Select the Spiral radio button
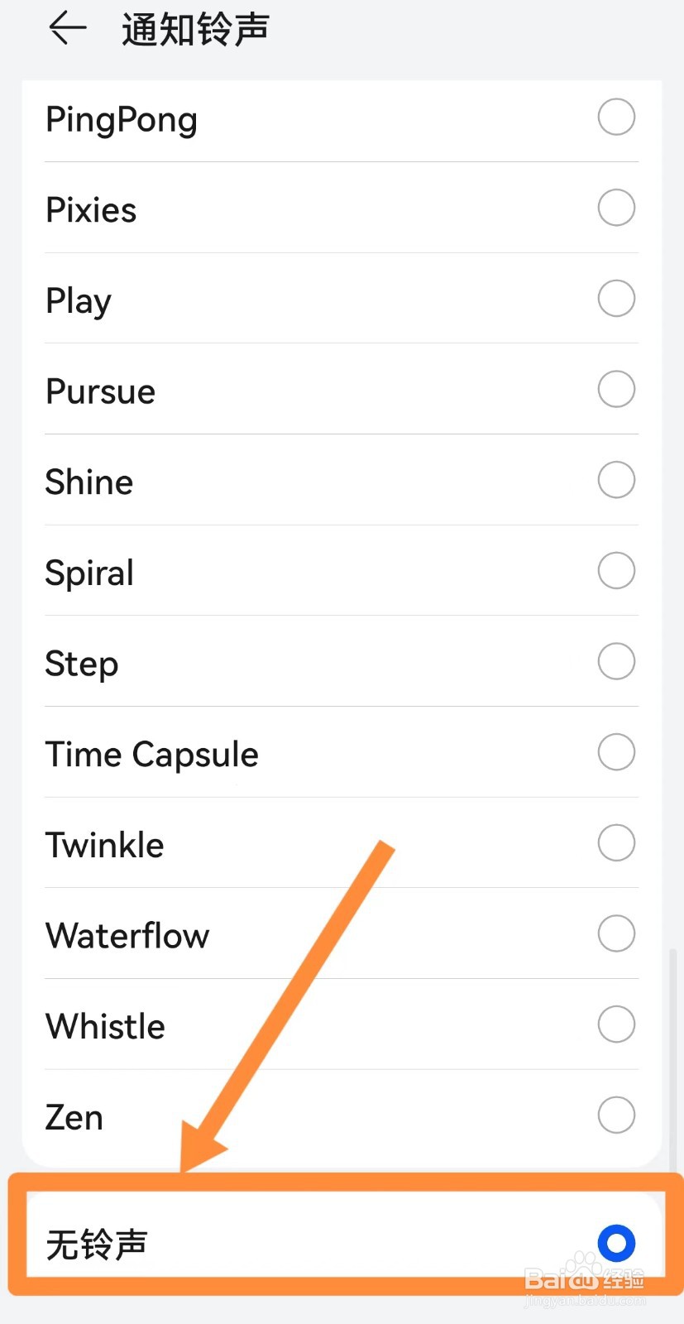This screenshot has width=684, height=1324. click(x=616, y=571)
